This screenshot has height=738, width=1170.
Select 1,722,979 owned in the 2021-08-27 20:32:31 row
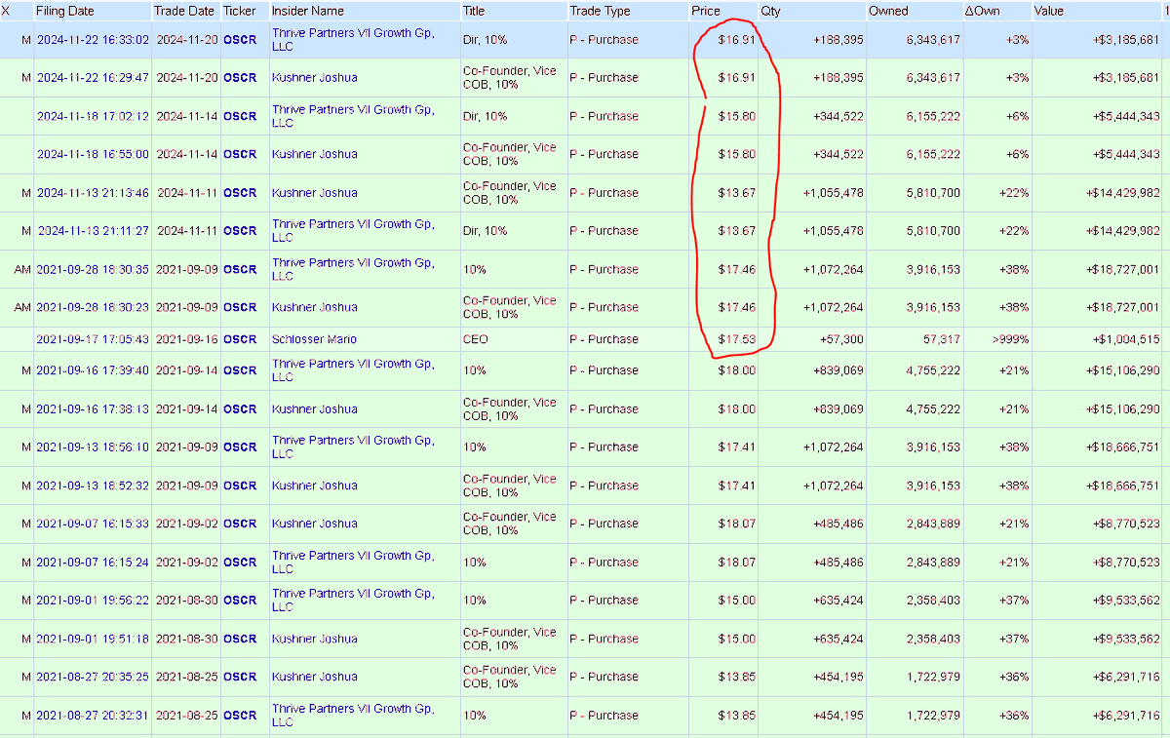point(931,716)
